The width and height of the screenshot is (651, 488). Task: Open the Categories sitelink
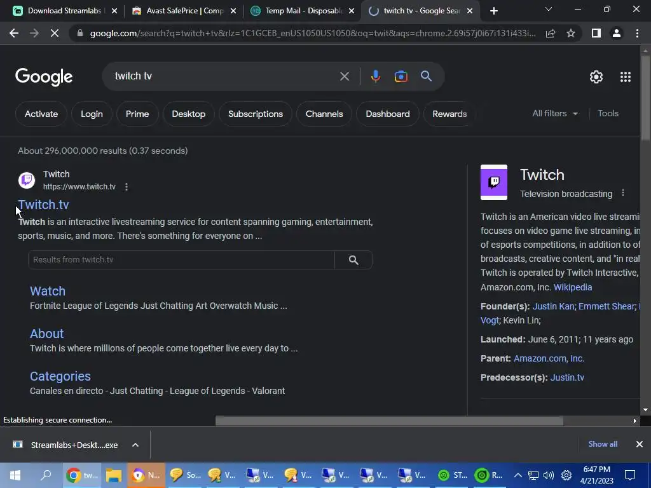pos(60,376)
